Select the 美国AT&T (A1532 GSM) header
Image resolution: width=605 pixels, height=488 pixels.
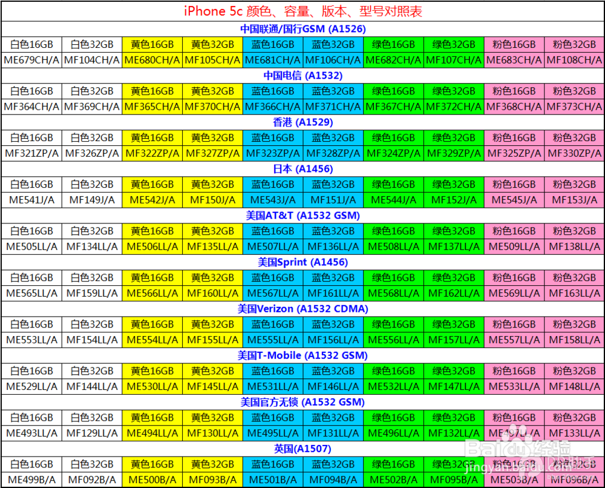pos(303,216)
